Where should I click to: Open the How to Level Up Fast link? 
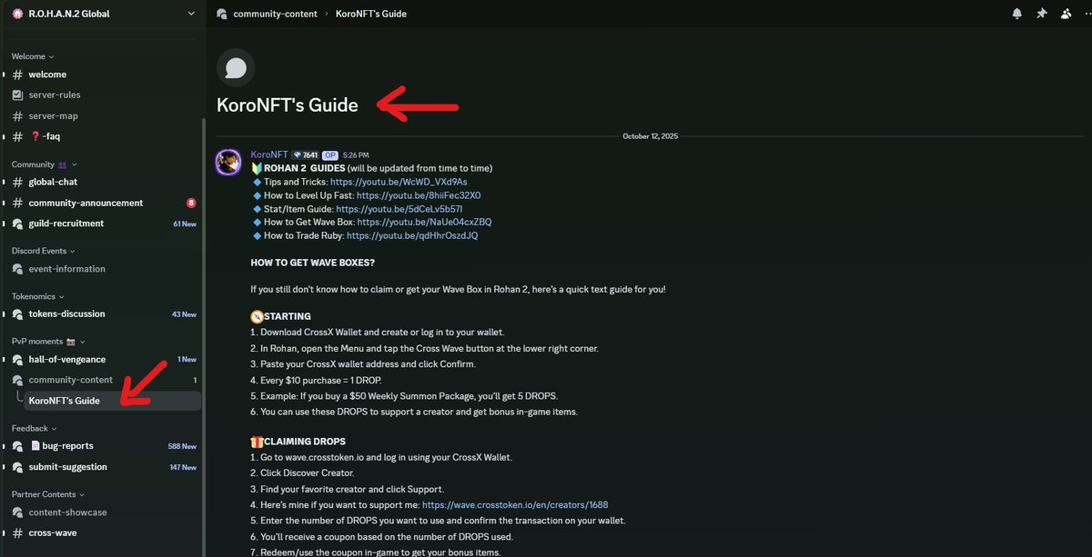pyautogui.click(x=419, y=195)
